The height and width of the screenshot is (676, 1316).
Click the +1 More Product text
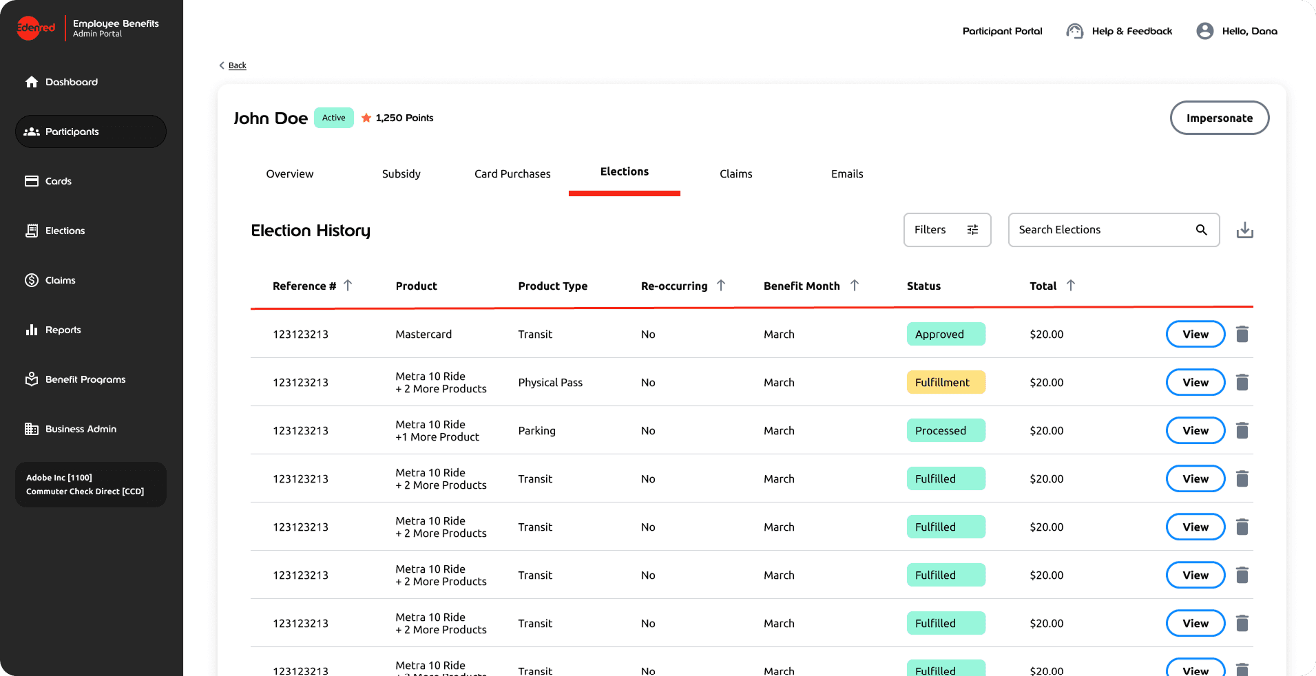tap(437, 437)
